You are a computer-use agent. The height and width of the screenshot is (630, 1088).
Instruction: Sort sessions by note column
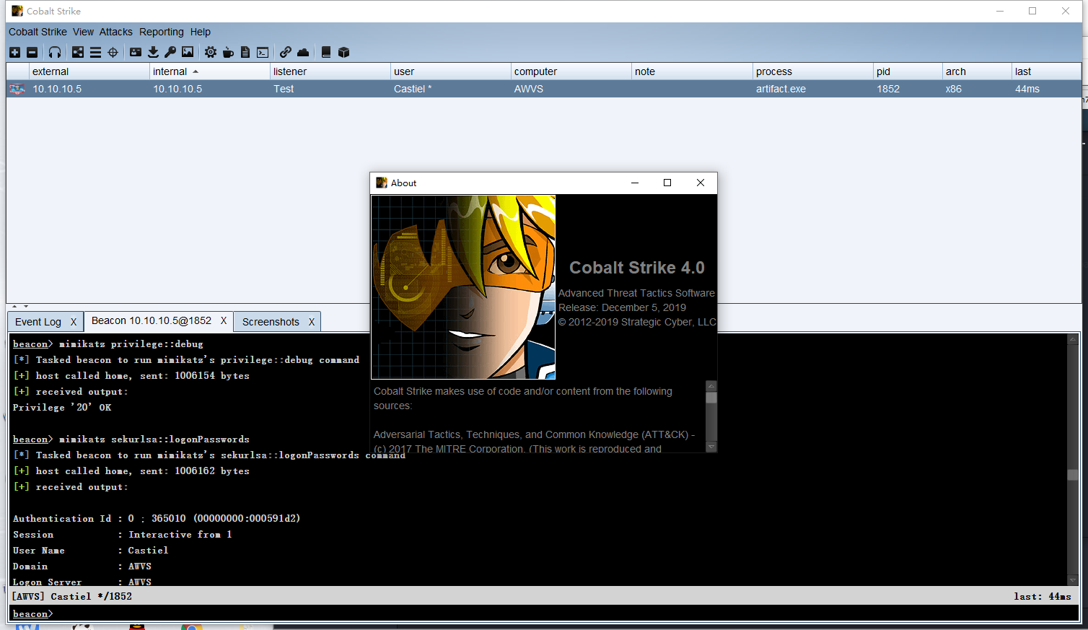point(692,71)
